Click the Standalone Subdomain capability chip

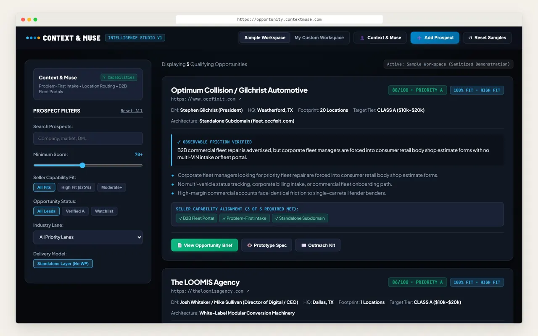[300, 218]
